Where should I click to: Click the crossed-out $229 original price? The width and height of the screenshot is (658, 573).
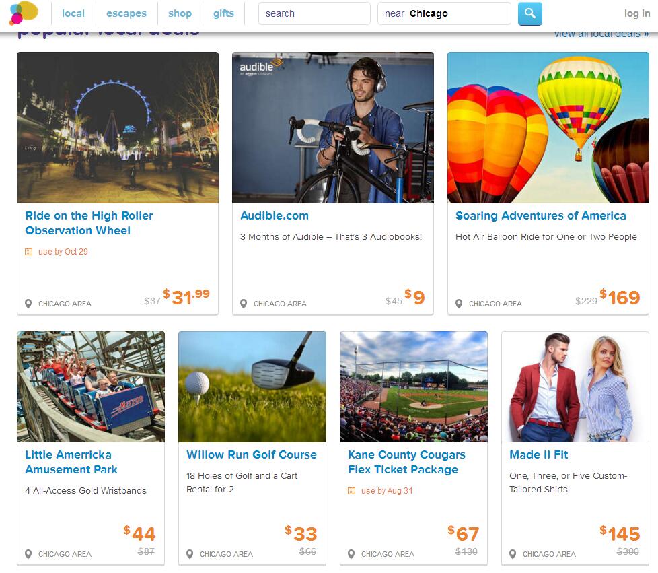coord(586,301)
